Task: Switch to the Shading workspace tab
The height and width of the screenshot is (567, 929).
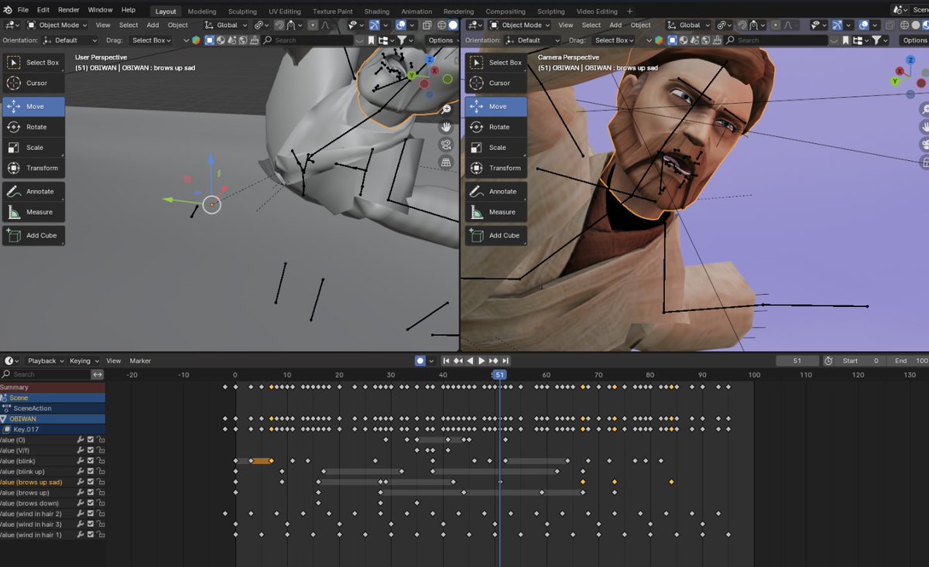Action: tap(377, 12)
